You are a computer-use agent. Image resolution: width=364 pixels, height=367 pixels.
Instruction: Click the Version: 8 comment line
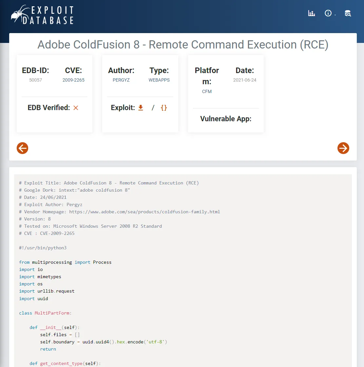click(35, 219)
